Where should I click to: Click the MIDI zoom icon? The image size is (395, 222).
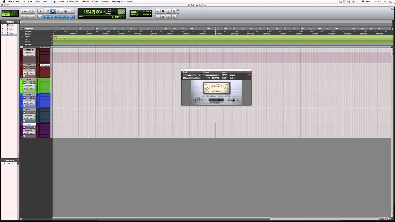point(30,11)
